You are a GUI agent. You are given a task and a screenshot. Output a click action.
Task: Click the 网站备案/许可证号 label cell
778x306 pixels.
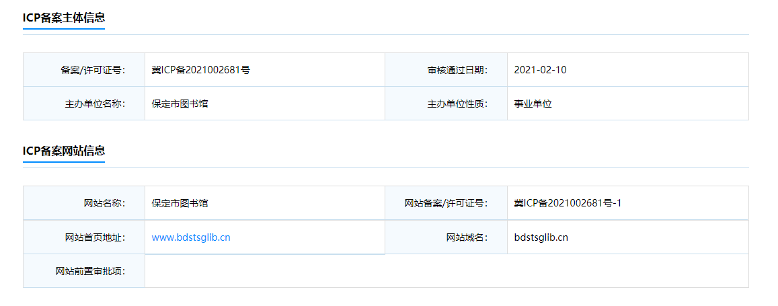446,203
